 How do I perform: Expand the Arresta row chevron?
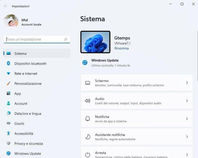pos(187,155)
